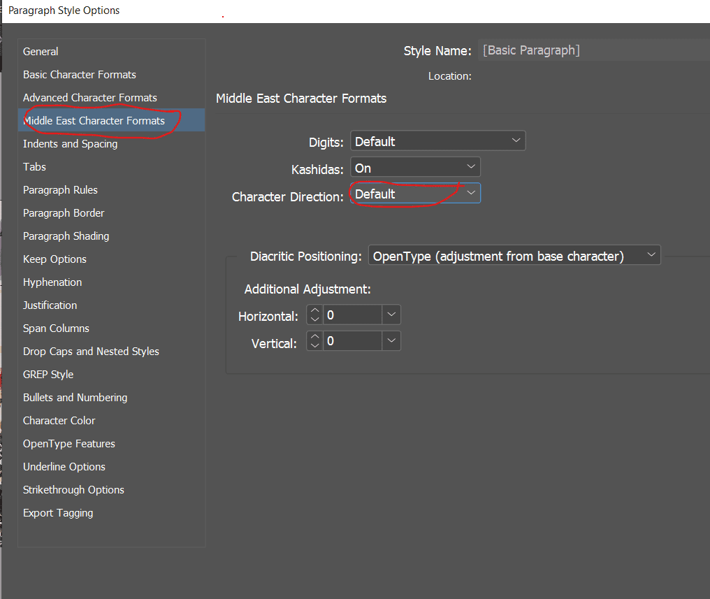Expand the Kashidas dropdown
The height and width of the screenshot is (599, 710).
pyautogui.click(x=415, y=168)
